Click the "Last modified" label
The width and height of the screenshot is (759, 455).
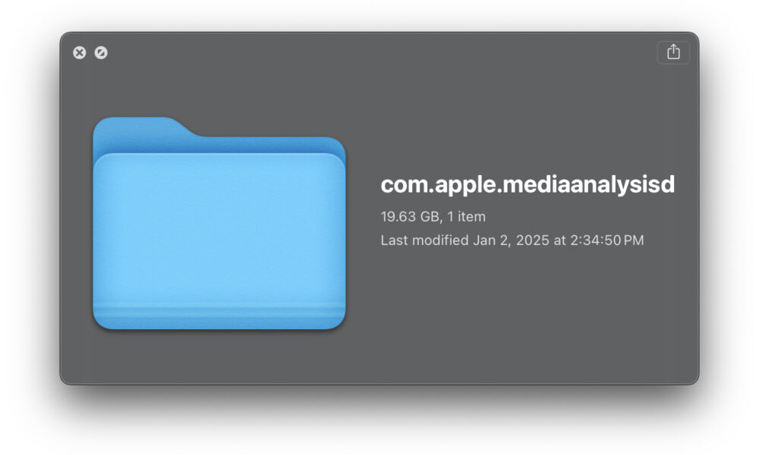424,240
